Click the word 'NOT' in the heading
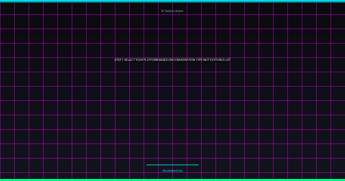The width and height of the screenshot is (345, 181). pos(206,60)
